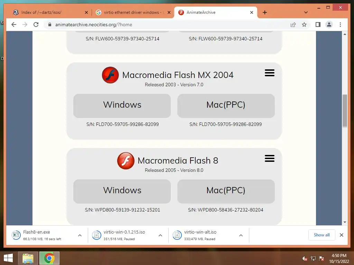Open the tab search chevron in title bar

tap(306, 12)
